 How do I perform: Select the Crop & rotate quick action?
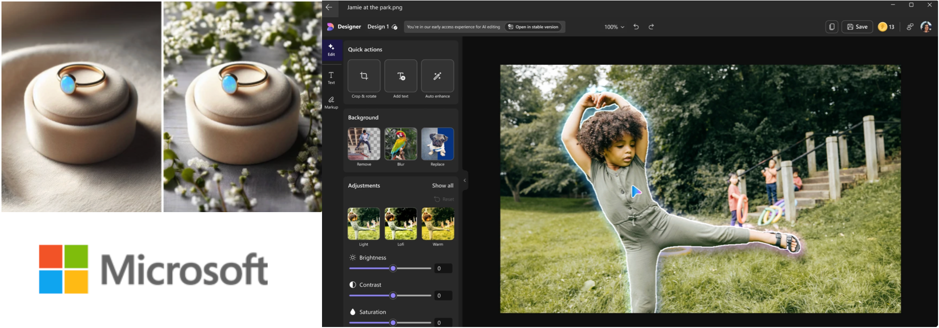pyautogui.click(x=364, y=76)
